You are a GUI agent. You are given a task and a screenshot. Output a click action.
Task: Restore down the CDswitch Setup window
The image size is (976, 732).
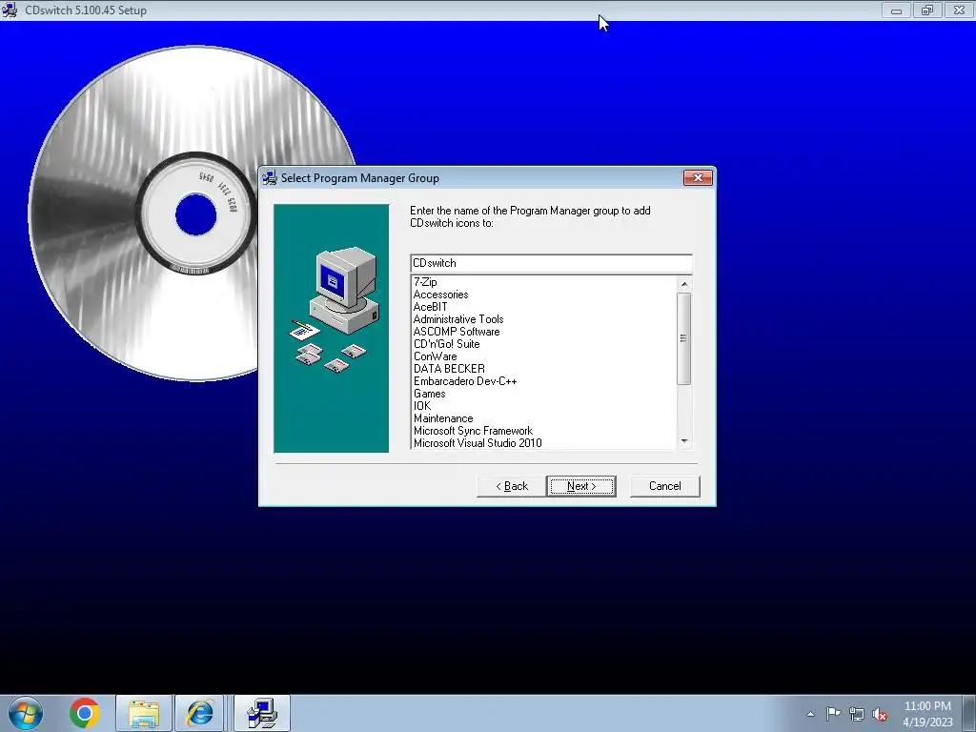click(927, 10)
